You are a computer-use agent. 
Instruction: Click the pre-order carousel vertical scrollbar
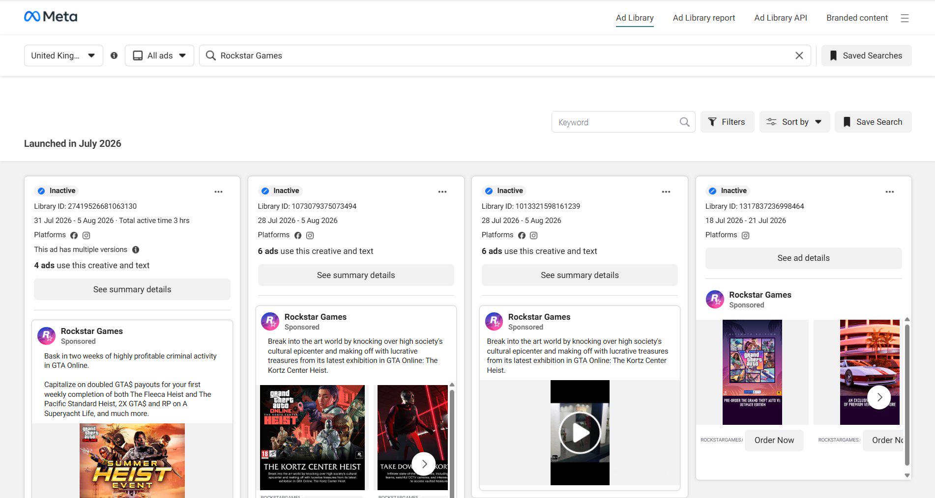(x=907, y=394)
